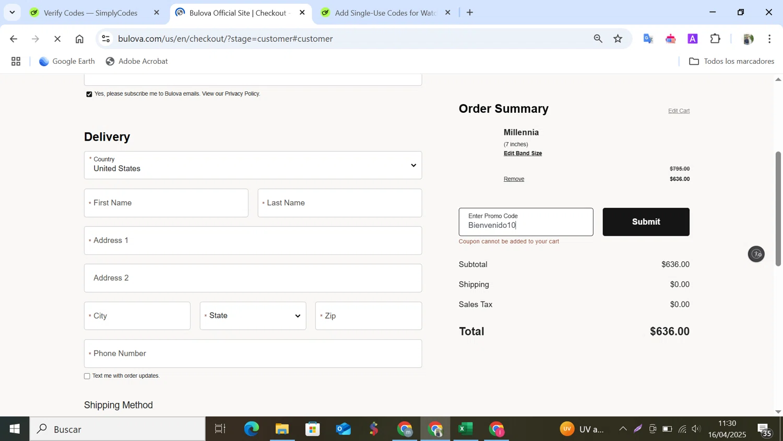Bookmark this page with the star icon

point(618,39)
